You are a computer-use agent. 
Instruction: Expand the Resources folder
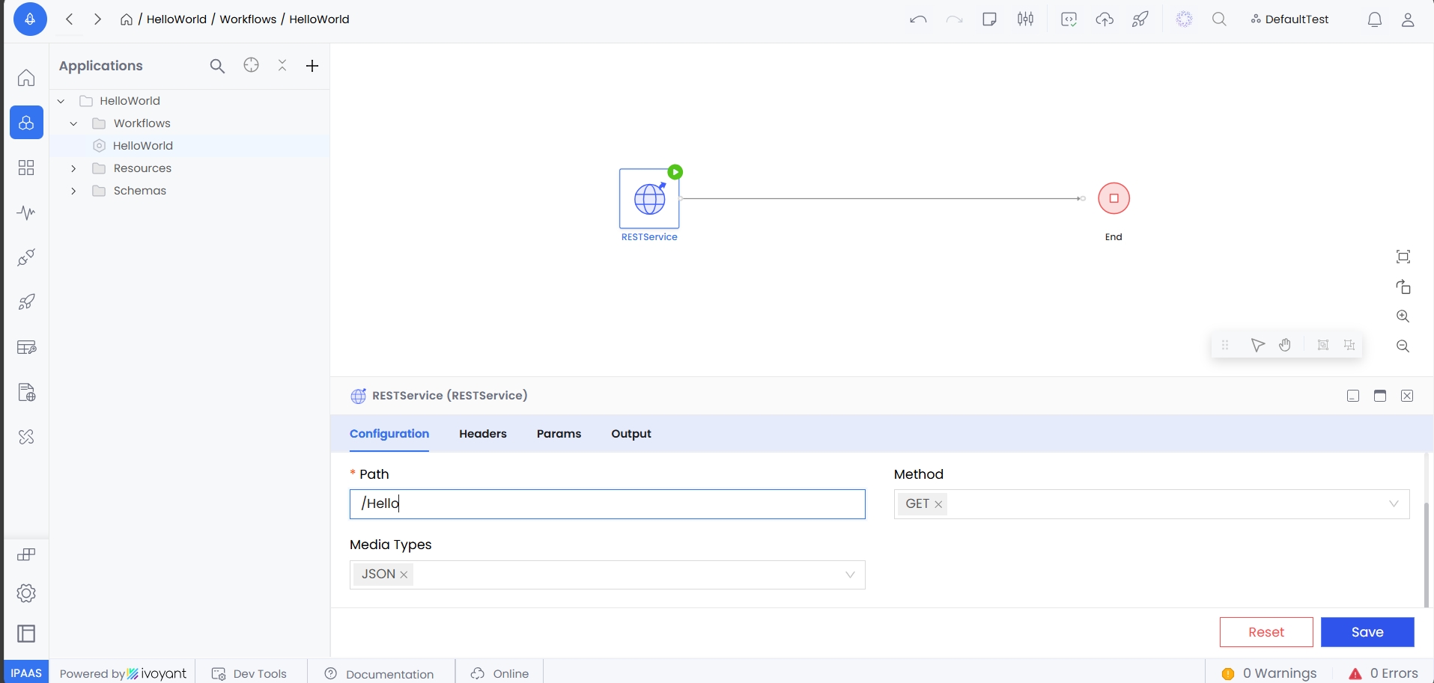(x=73, y=168)
